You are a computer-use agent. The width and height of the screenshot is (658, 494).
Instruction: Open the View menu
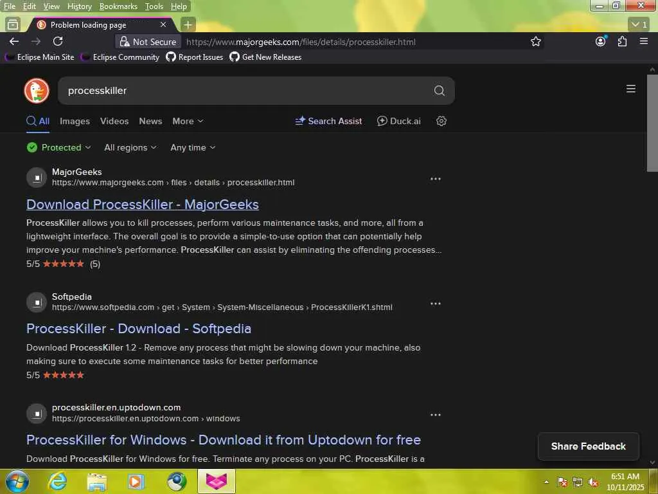(x=51, y=6)
